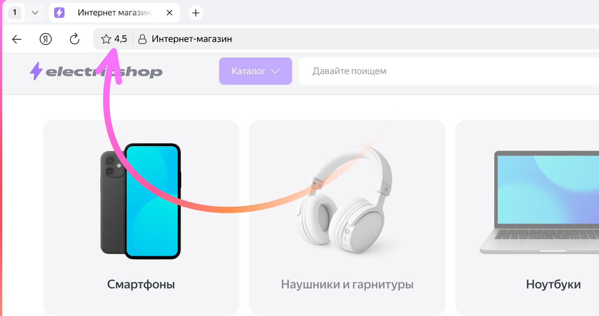
Task: Click the smartphone product image
Action: tap(141, 201)
